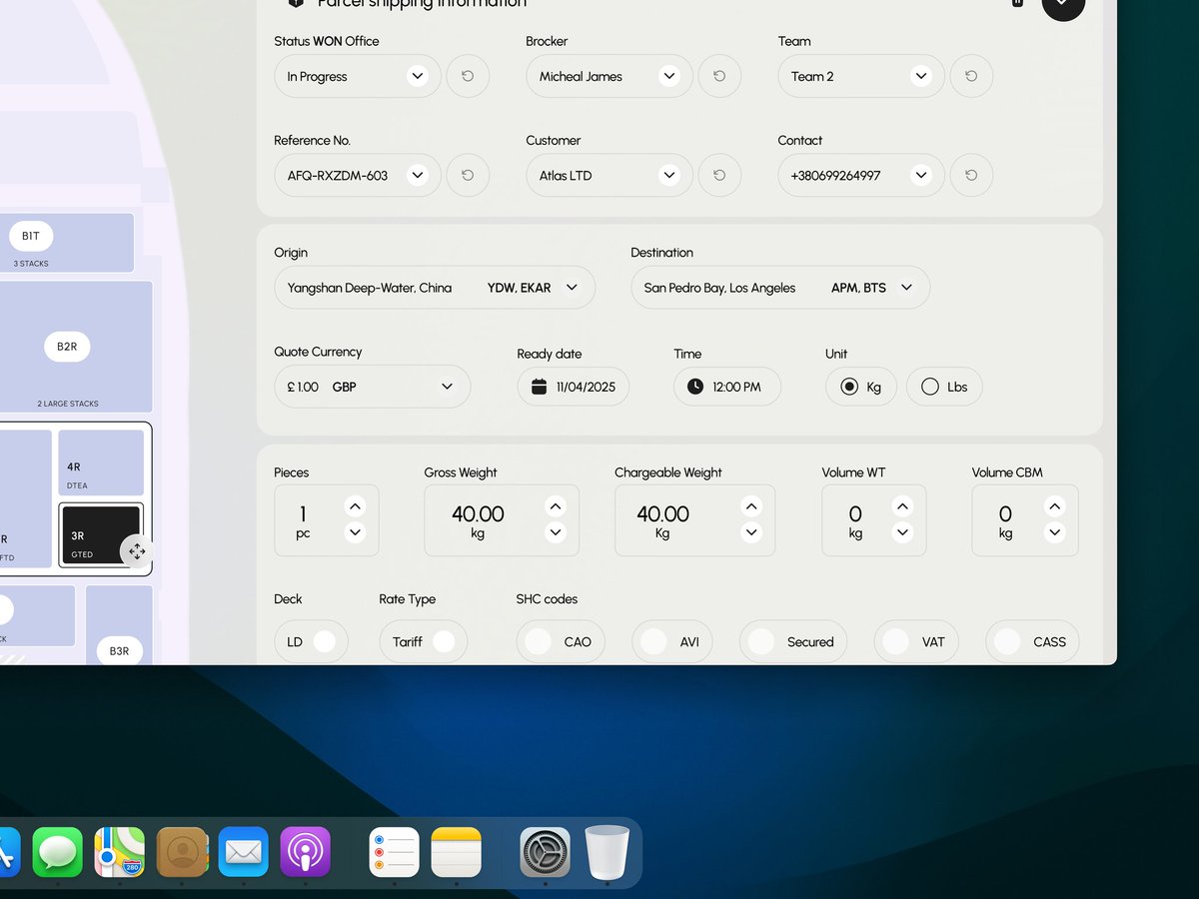Screen dimensions: 1199x899
Task: Decrease Volume WT value
Action: (x=902, y=532)
